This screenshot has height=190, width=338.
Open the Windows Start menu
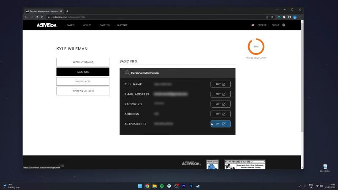pos(140,186)
